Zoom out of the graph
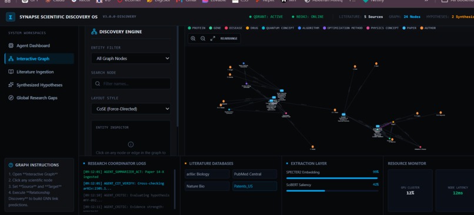 203,39
